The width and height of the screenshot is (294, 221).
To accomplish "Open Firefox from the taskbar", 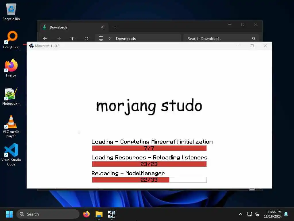I will tap(86, 214).
